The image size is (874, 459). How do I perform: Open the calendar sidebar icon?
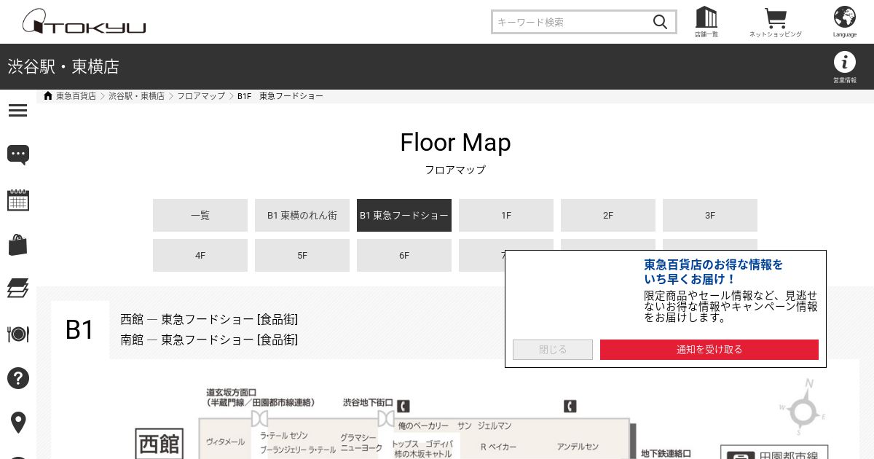[18, 200]
